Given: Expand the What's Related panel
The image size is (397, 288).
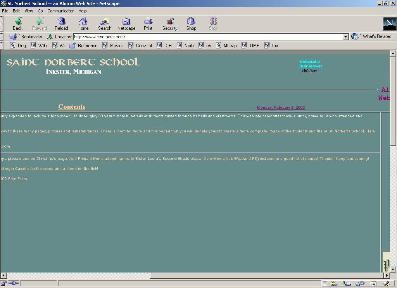Looking at the screenshot, I should click(x=372, y=36).
